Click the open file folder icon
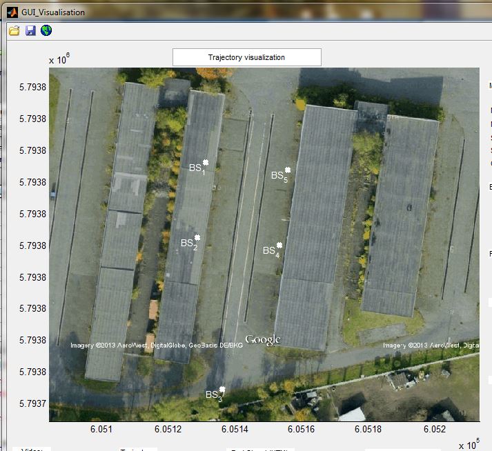 (14, 30)
